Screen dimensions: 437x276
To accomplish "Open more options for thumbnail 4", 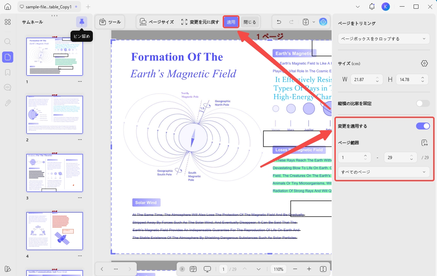I will click(x=80, y=256).
